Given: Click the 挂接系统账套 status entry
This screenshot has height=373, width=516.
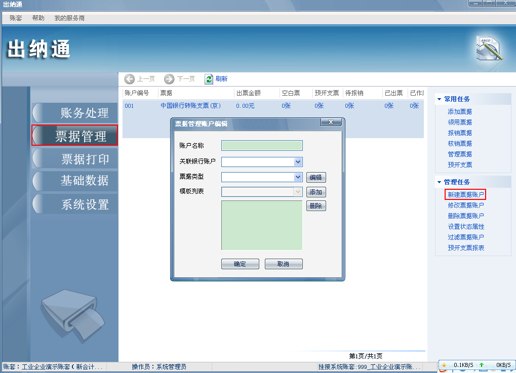Looking at the screenshot, I should [x=369, y=367].
